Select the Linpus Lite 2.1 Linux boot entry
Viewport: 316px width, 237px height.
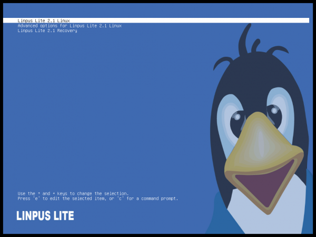click(x=156, y=21)
